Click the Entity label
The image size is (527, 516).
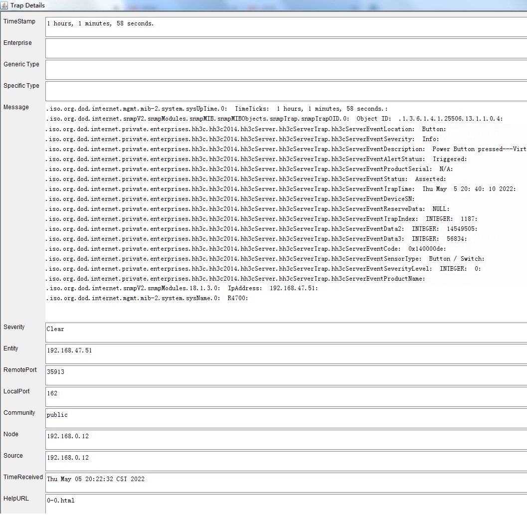tap(11, 348)
